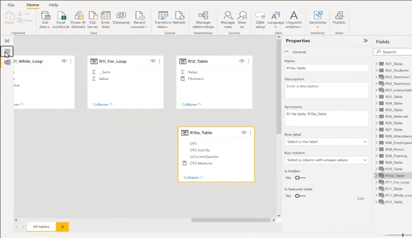Toggle visibility of R11_For_Loop table
Screen dimensions: 412x238
[153, 61]
